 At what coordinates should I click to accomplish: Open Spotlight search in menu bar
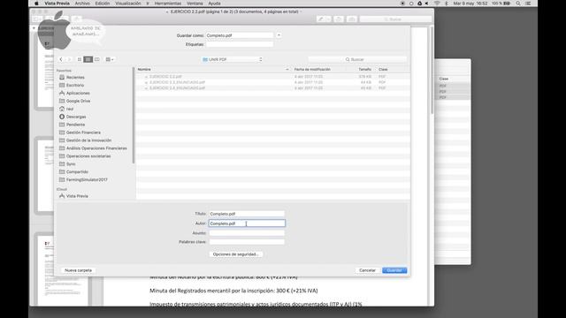tap(518, 4)
